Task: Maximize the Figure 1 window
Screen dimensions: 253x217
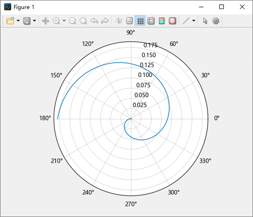Action: 221,7
